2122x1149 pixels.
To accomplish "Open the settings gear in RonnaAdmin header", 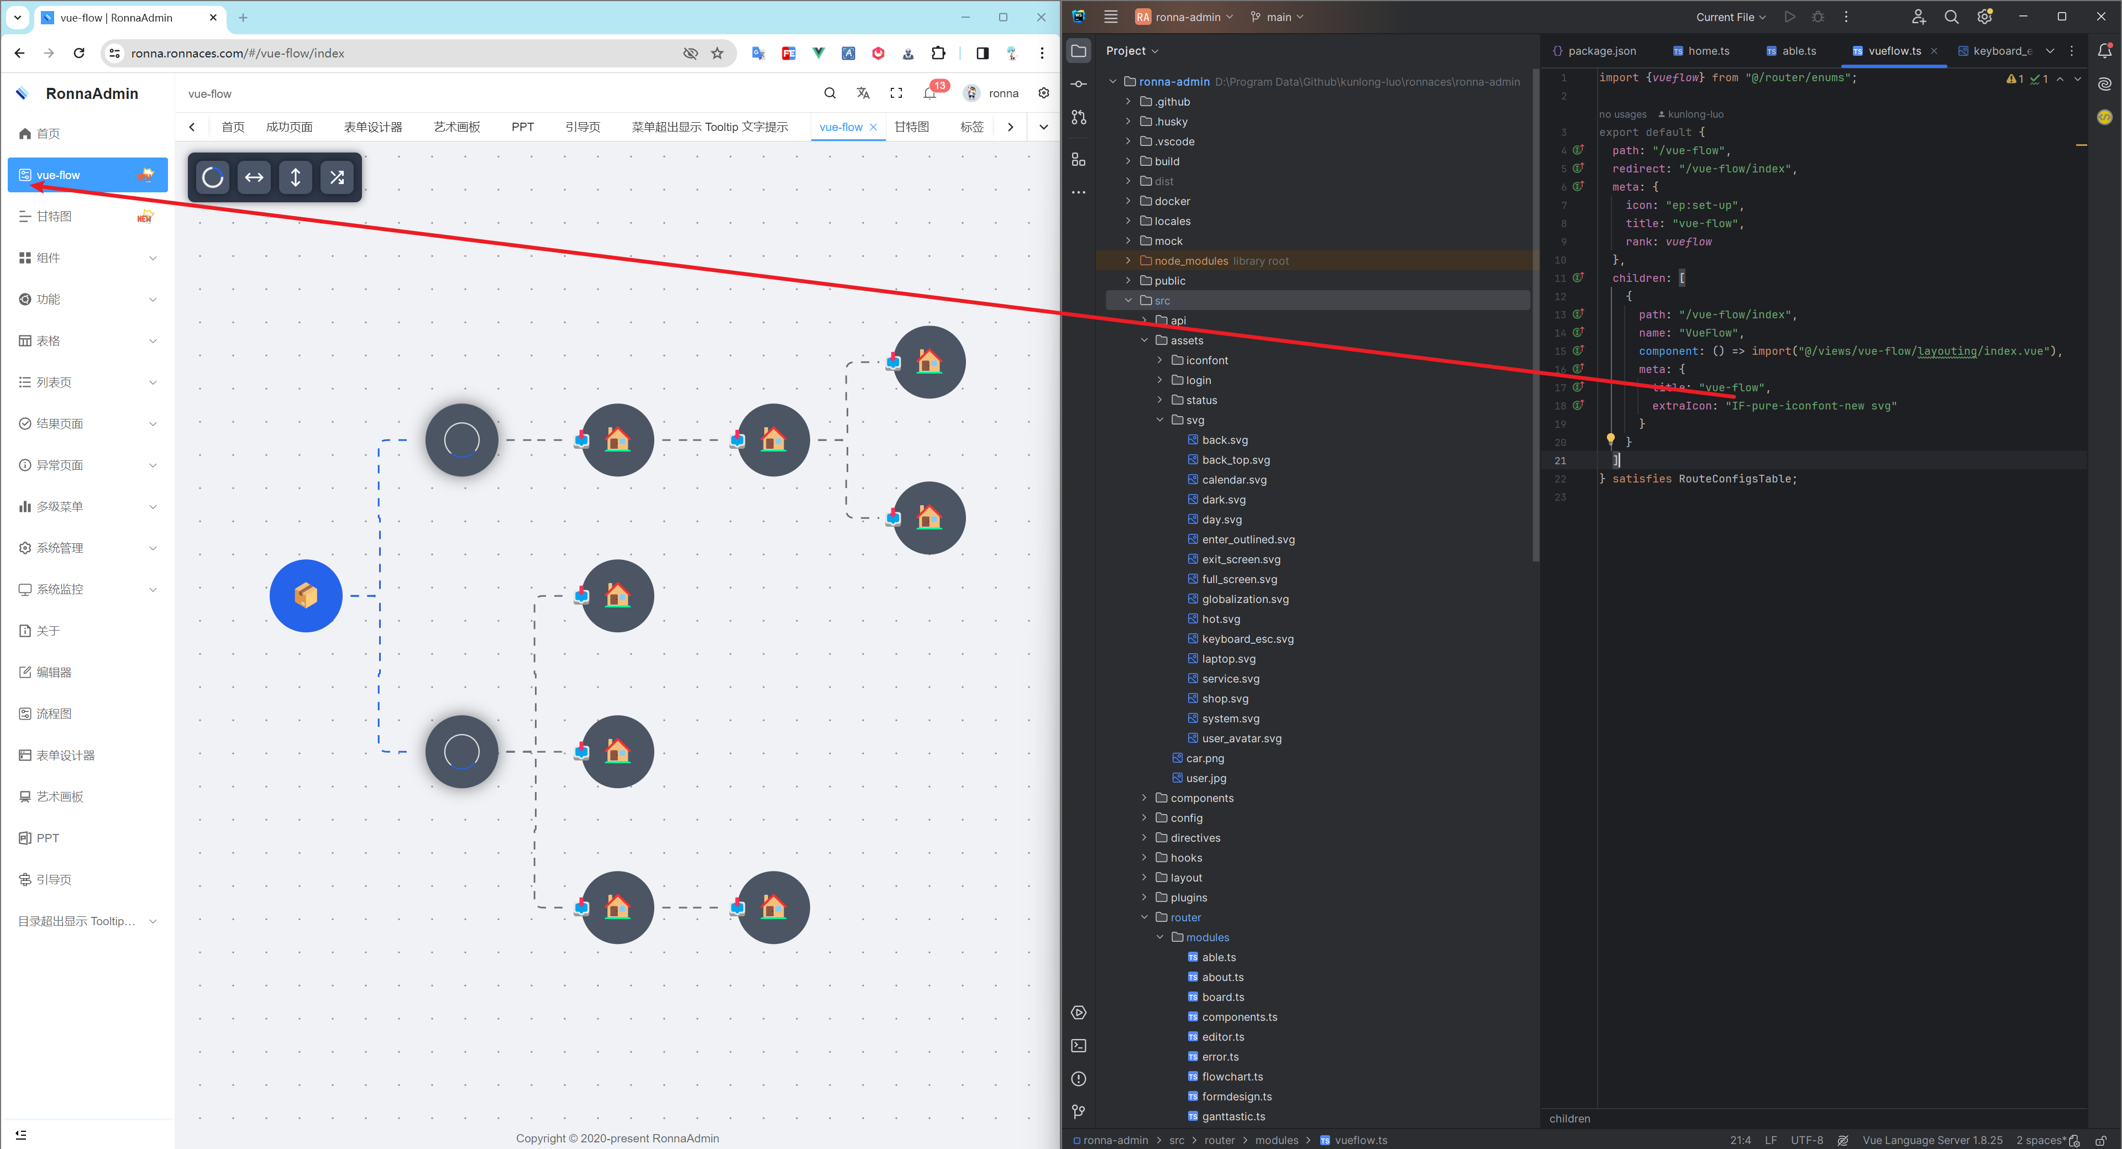I will (1044, 93).
